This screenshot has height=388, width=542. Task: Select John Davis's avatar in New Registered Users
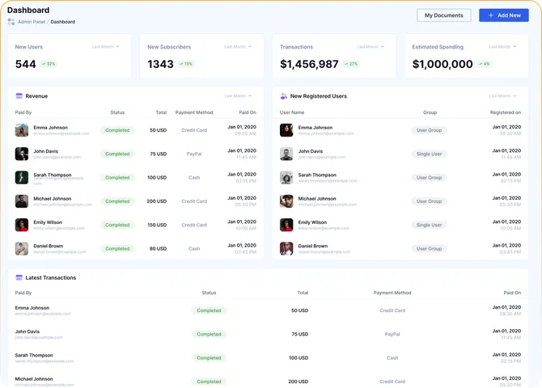point(286,154)
